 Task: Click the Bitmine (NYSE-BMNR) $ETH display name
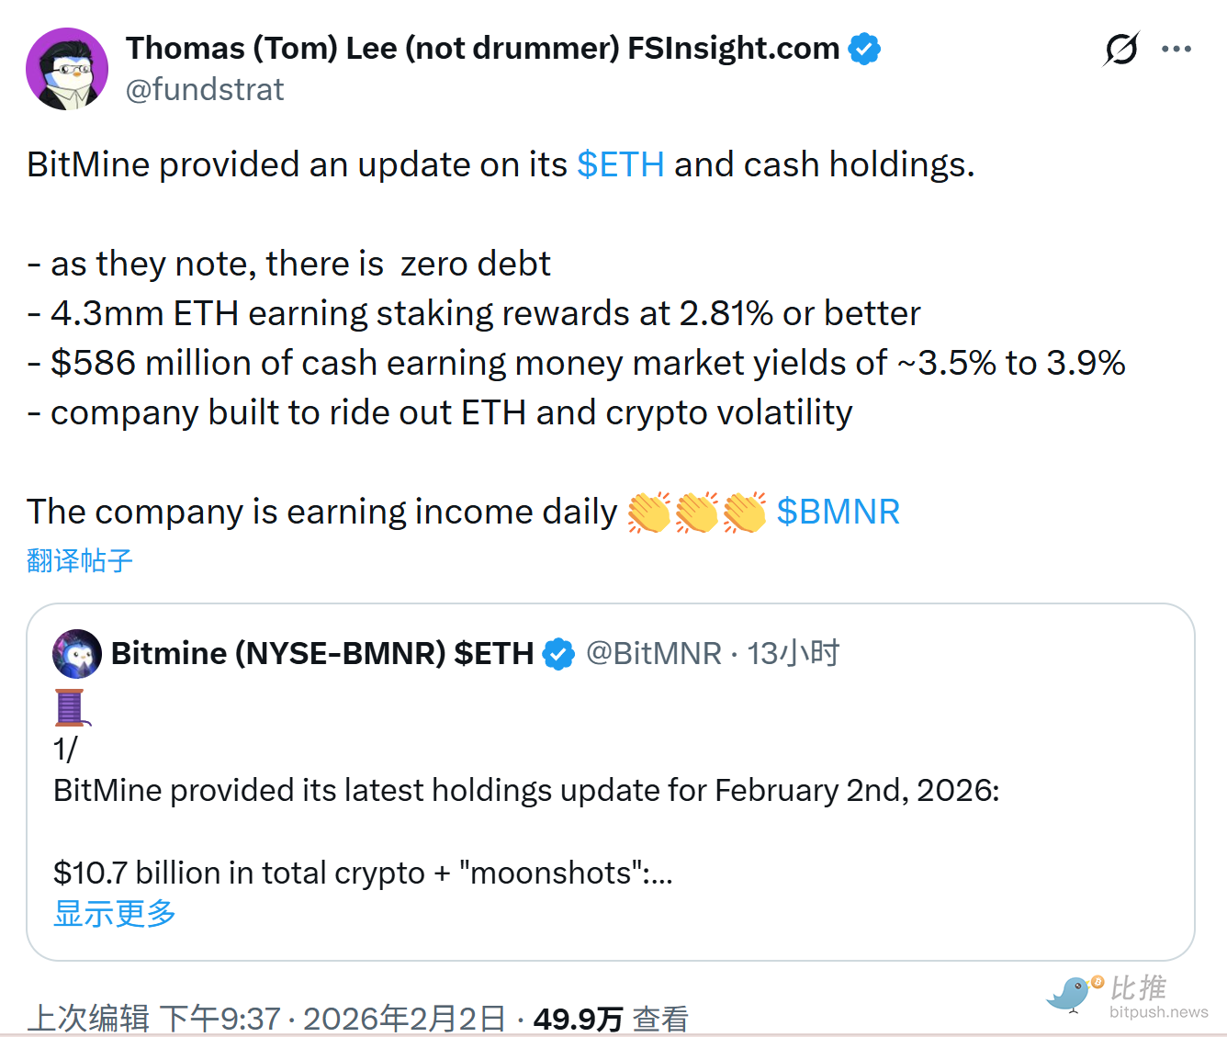pyautogui.click(x=321, y=653)
